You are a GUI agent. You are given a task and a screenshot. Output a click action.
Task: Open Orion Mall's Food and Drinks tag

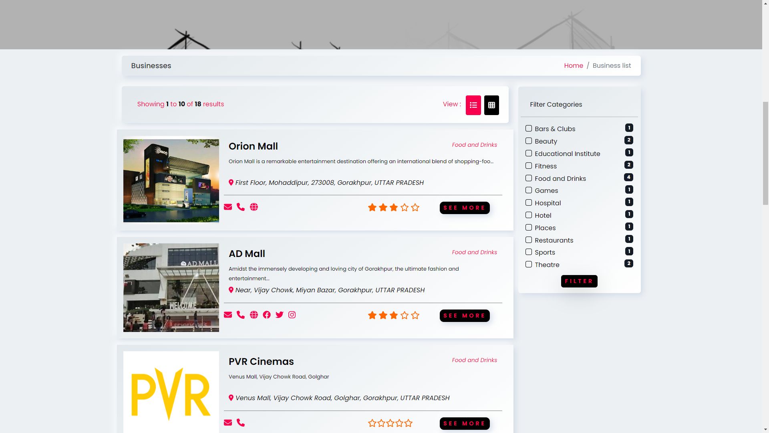(x=474, y=145)
